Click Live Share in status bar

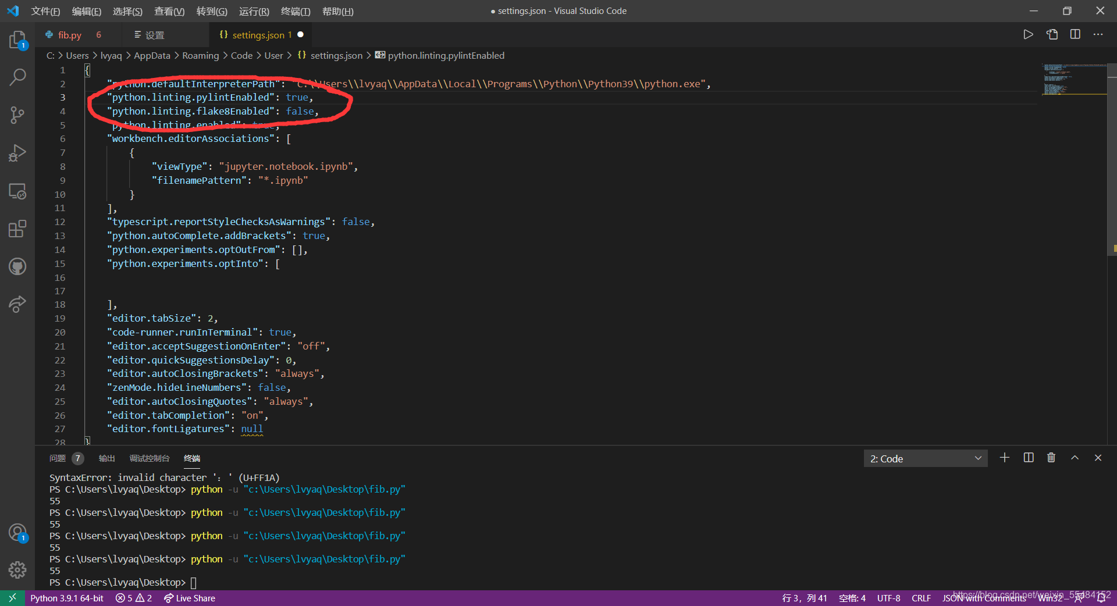[190, 598]
